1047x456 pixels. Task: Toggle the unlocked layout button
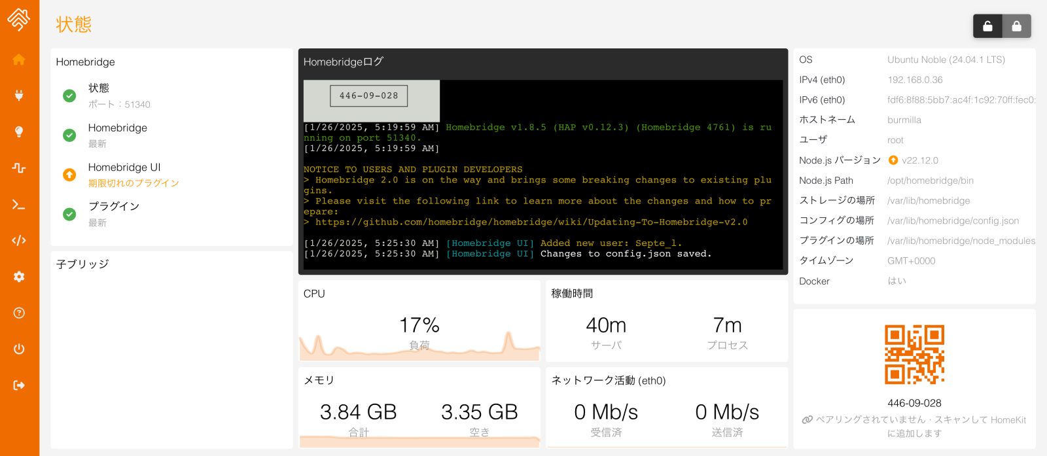tap(987, 26)
